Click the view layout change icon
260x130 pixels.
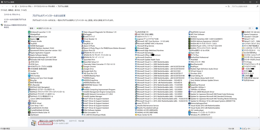pos(250,28)
